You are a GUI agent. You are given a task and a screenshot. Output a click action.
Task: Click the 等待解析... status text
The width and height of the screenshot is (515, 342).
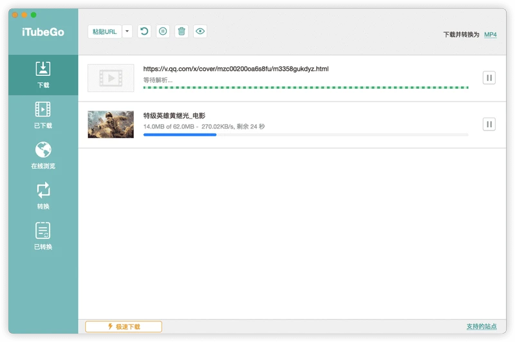click(158, 80)
